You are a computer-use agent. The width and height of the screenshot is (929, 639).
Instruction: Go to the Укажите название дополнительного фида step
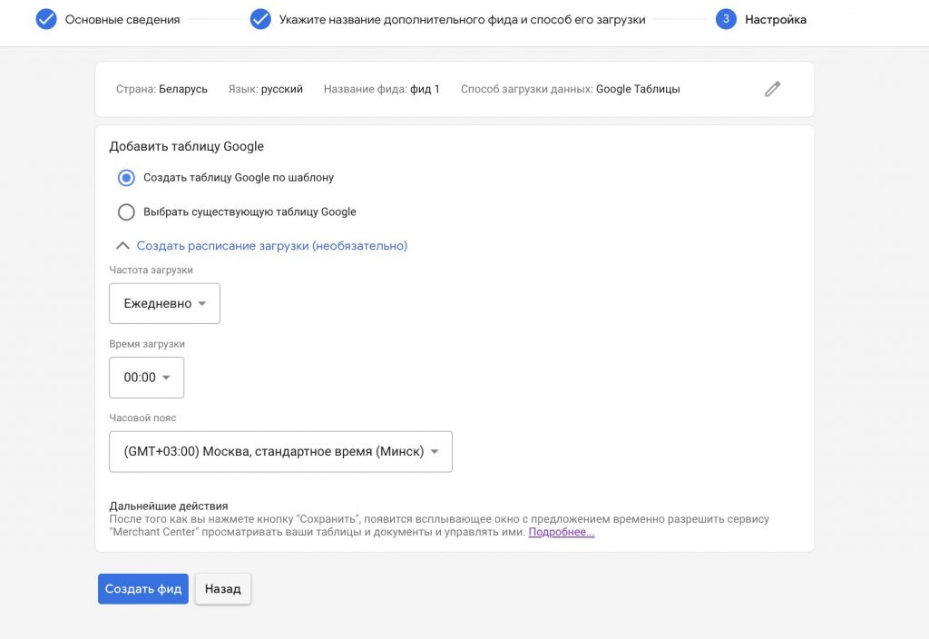[462, 20]
